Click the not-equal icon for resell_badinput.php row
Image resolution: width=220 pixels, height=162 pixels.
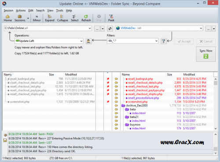pos(108,79)
